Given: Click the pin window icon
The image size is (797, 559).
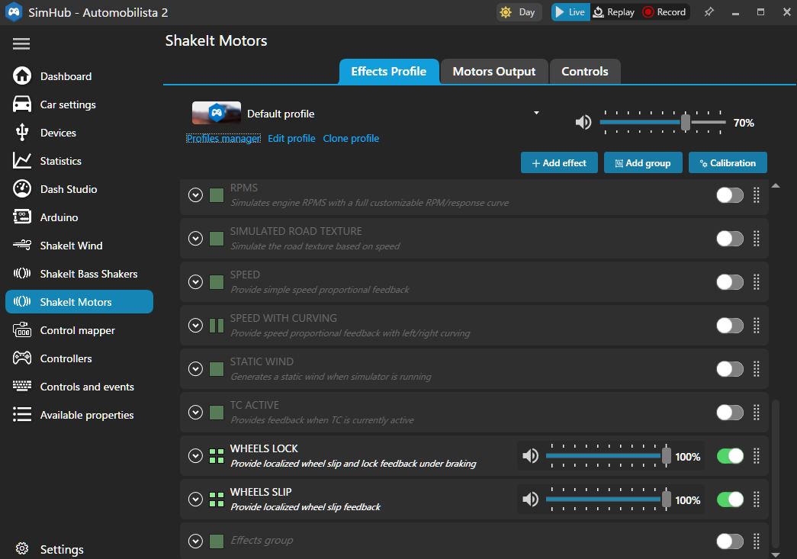Looking at the screenshot, I should (709, 11).
